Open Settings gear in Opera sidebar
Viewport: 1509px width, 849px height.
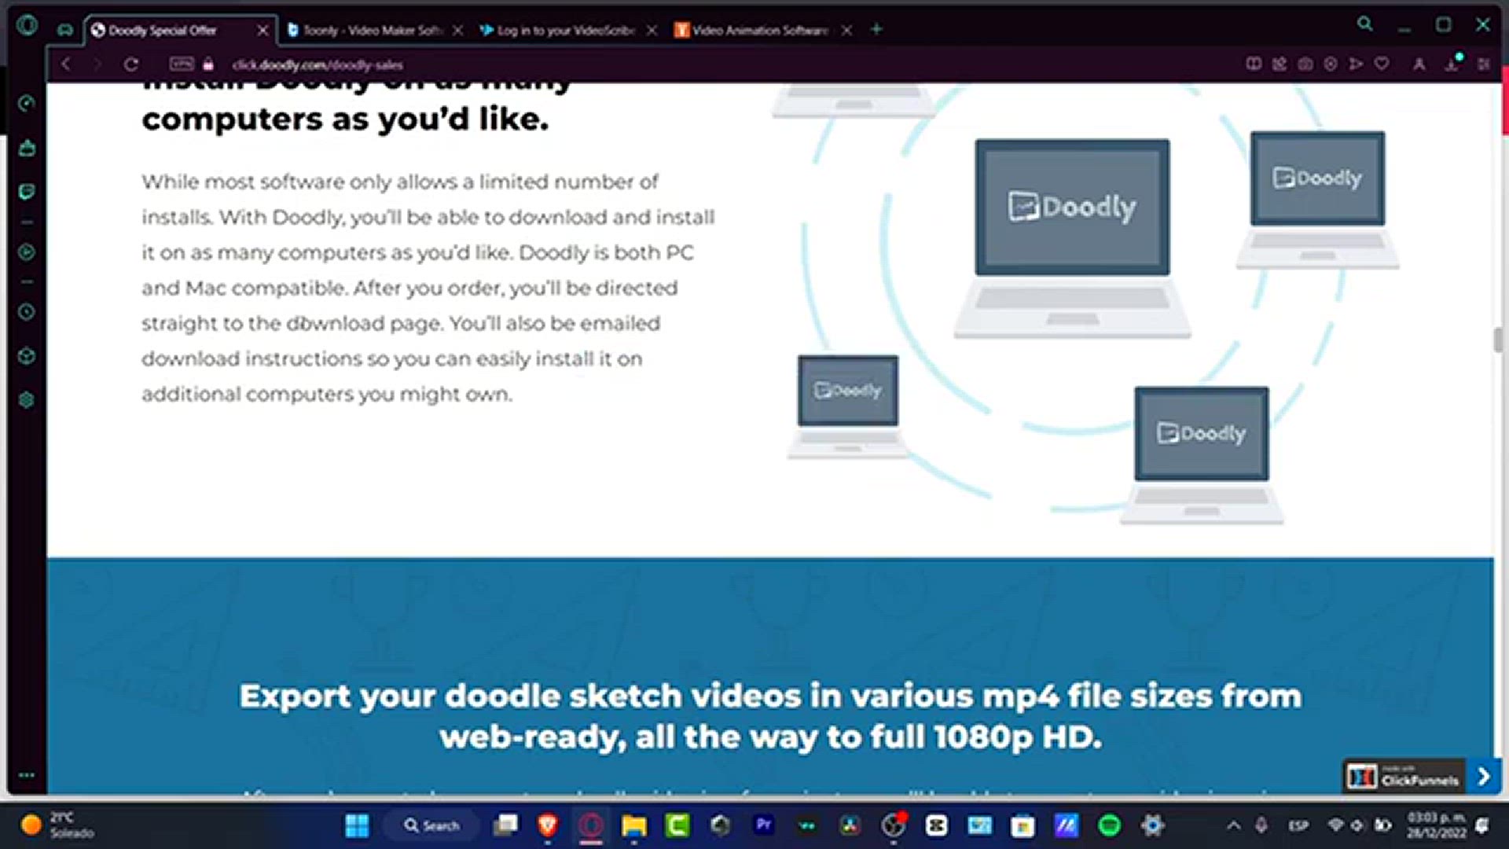pos(27,400)
